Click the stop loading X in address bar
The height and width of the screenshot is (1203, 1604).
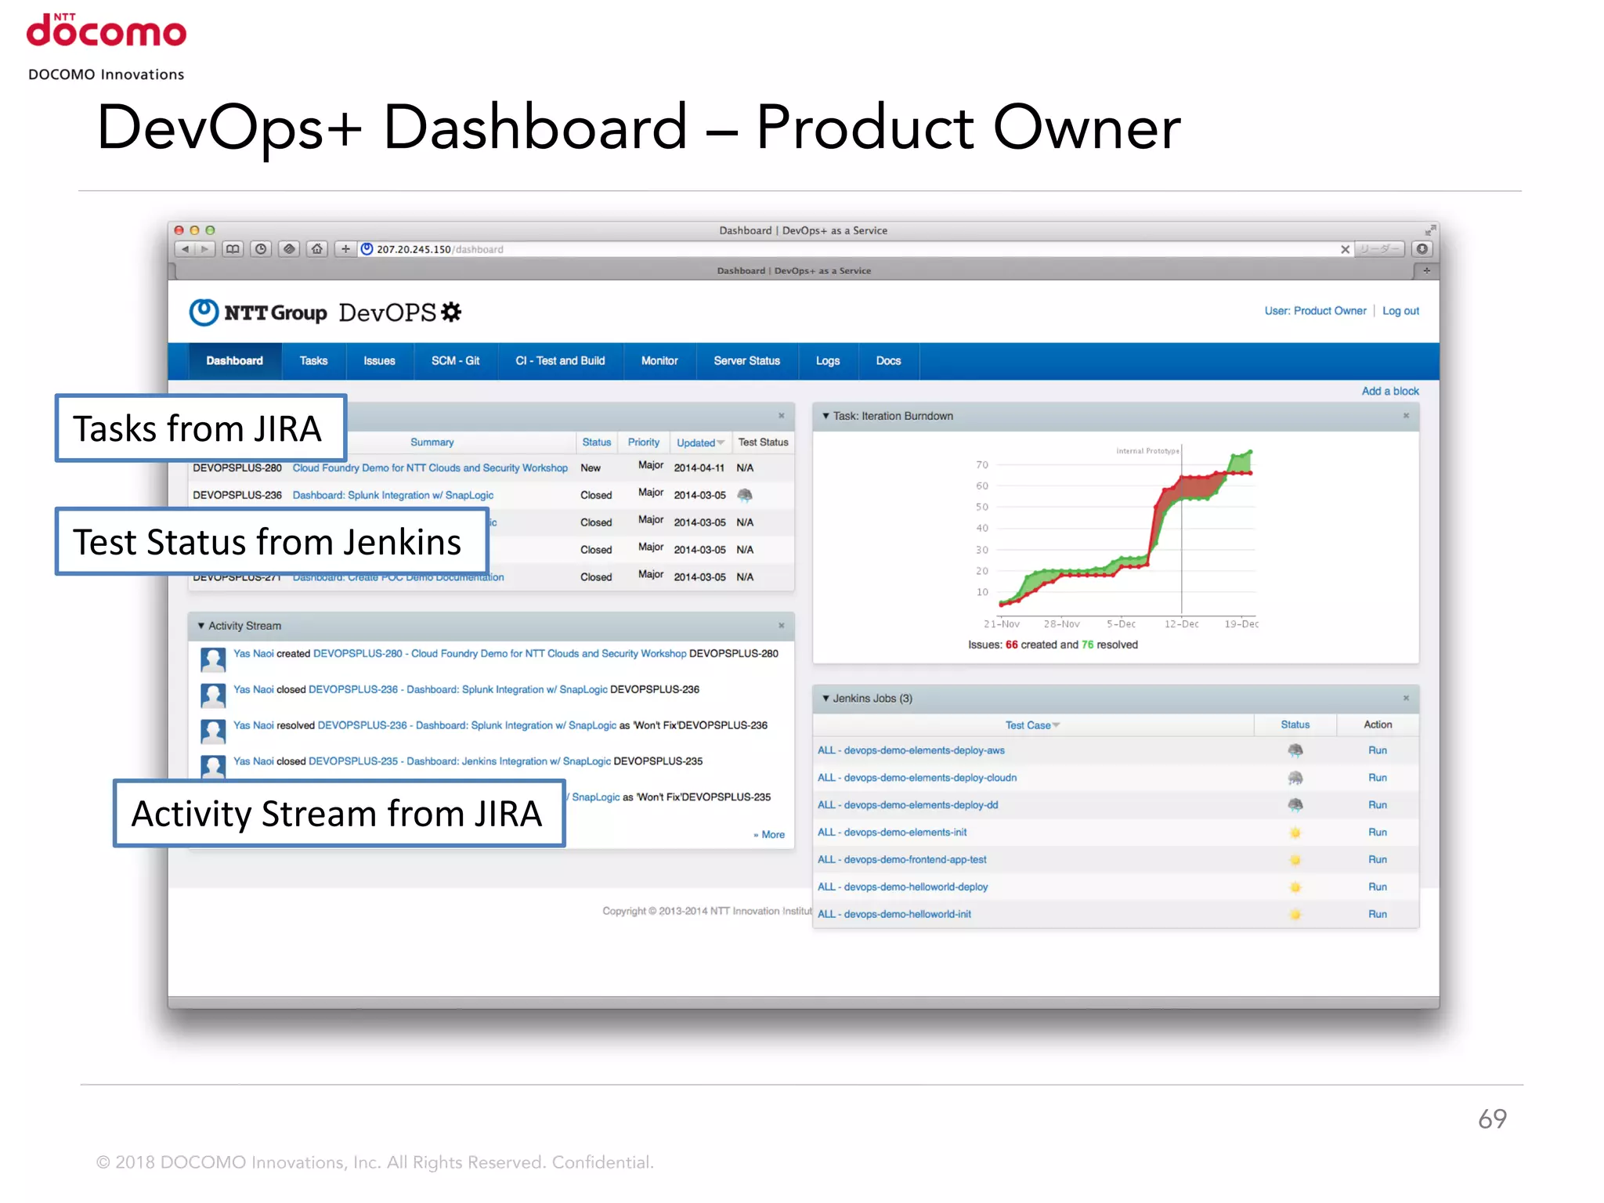pyautogui.click(x=1345, y=249)
